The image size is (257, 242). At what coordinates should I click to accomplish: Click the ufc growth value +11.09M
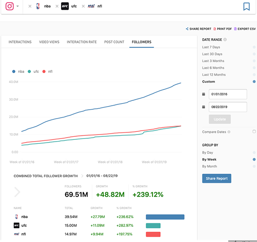[x=97, y=226]
